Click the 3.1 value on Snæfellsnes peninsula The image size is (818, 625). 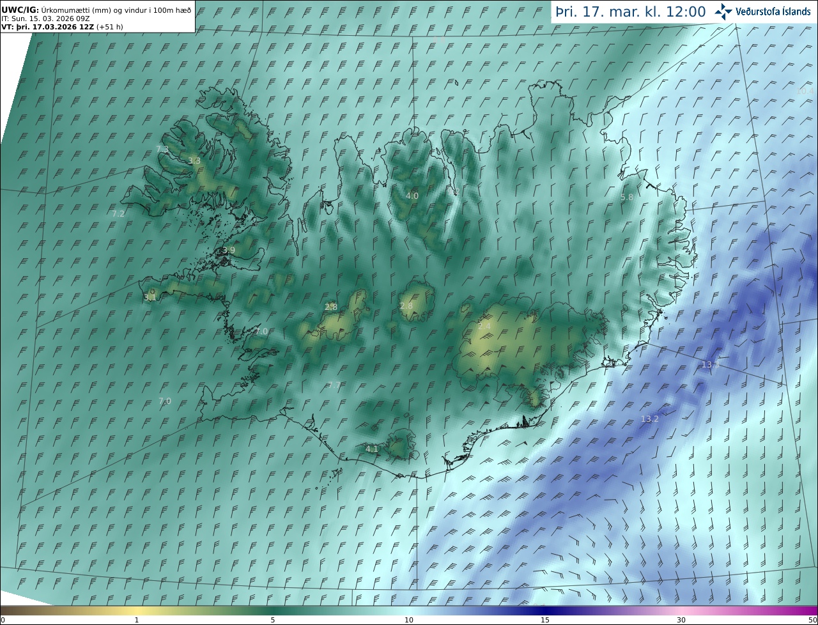pos(150,298)
